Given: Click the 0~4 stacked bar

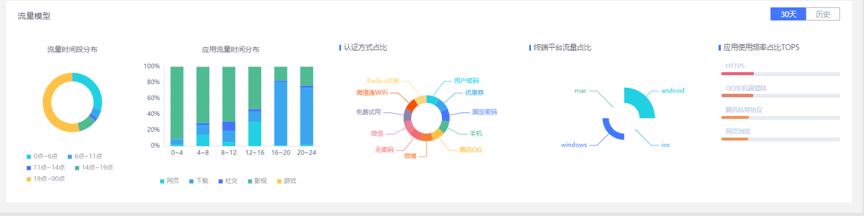Looking at the screenshot, I should point(177,106).
